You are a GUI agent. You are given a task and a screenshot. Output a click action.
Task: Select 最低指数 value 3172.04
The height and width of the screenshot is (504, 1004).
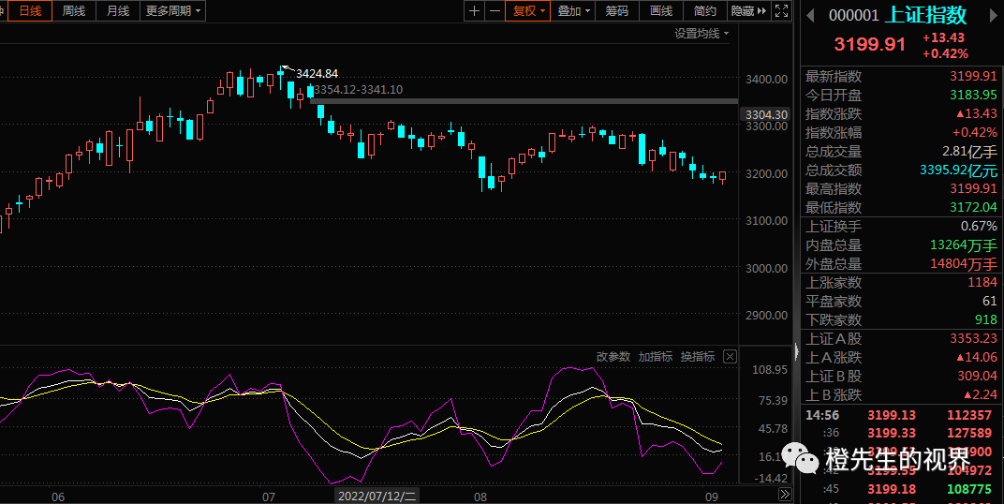[x=973, y=207]
